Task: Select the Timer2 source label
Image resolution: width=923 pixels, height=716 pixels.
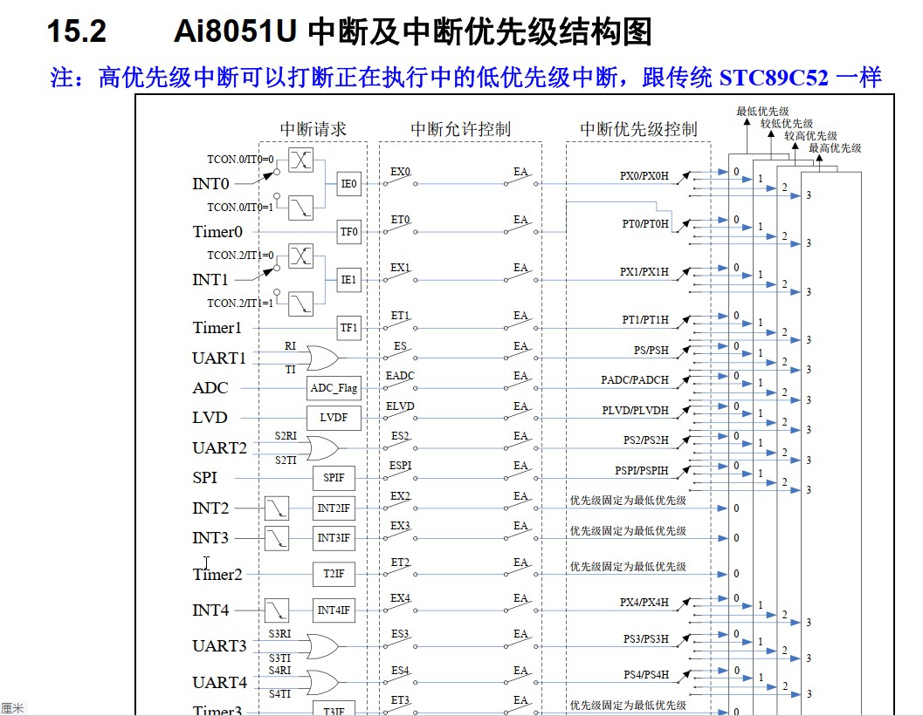Action: (217, 575)
